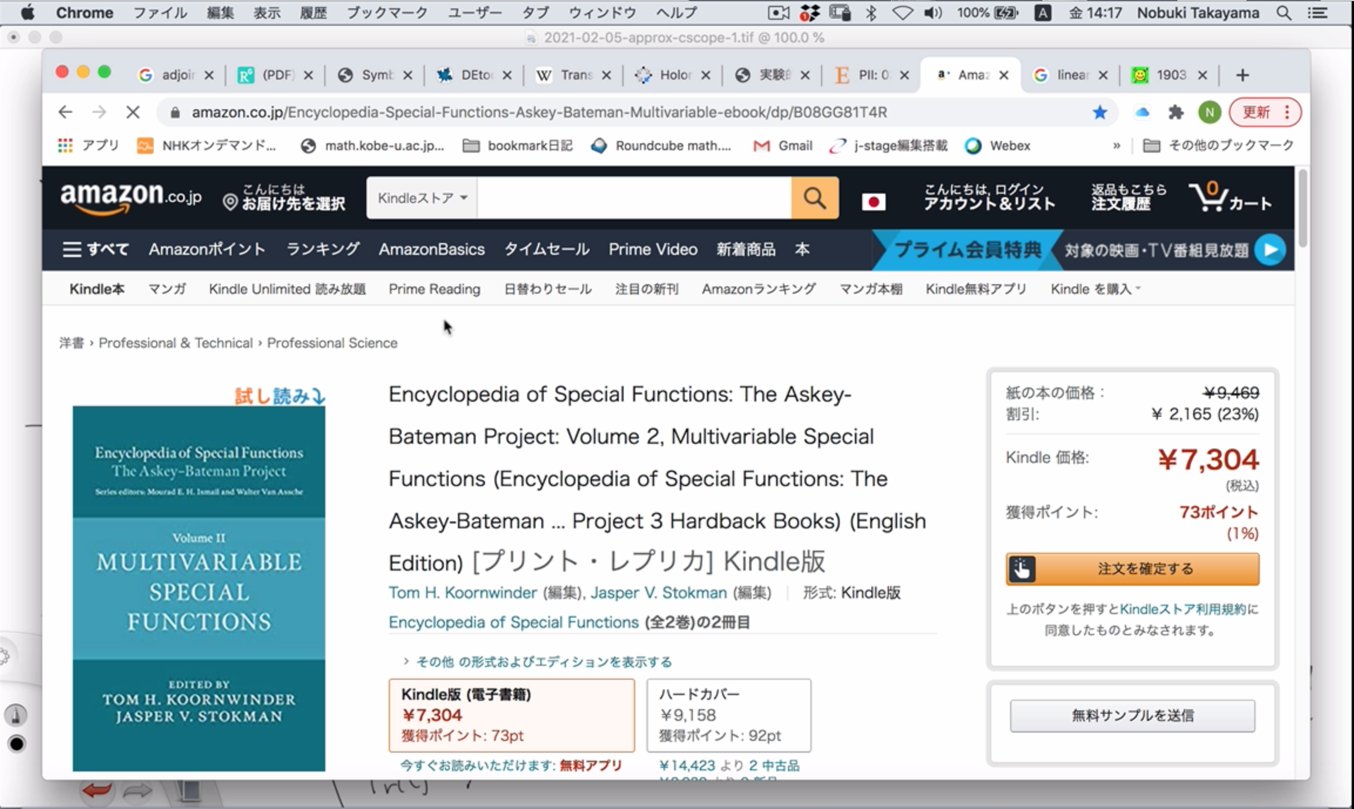Open the cloud extension icon in toolbar
Viewport: 1354px width, 809px height.
coord(1142,112)
